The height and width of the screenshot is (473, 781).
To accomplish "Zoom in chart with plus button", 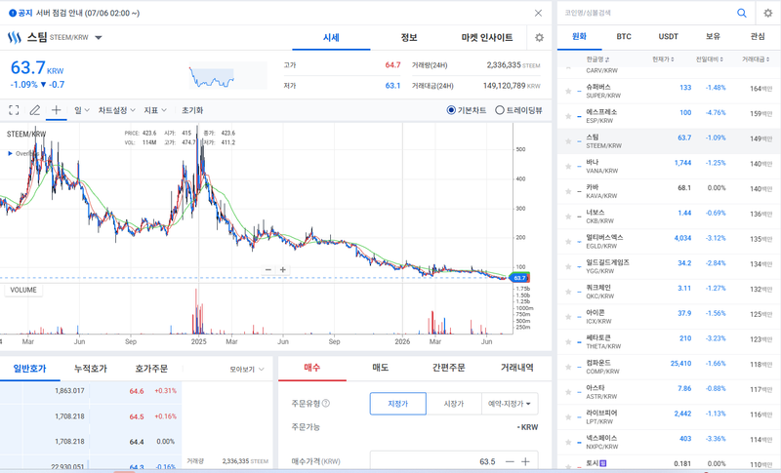I will point(282,269).
